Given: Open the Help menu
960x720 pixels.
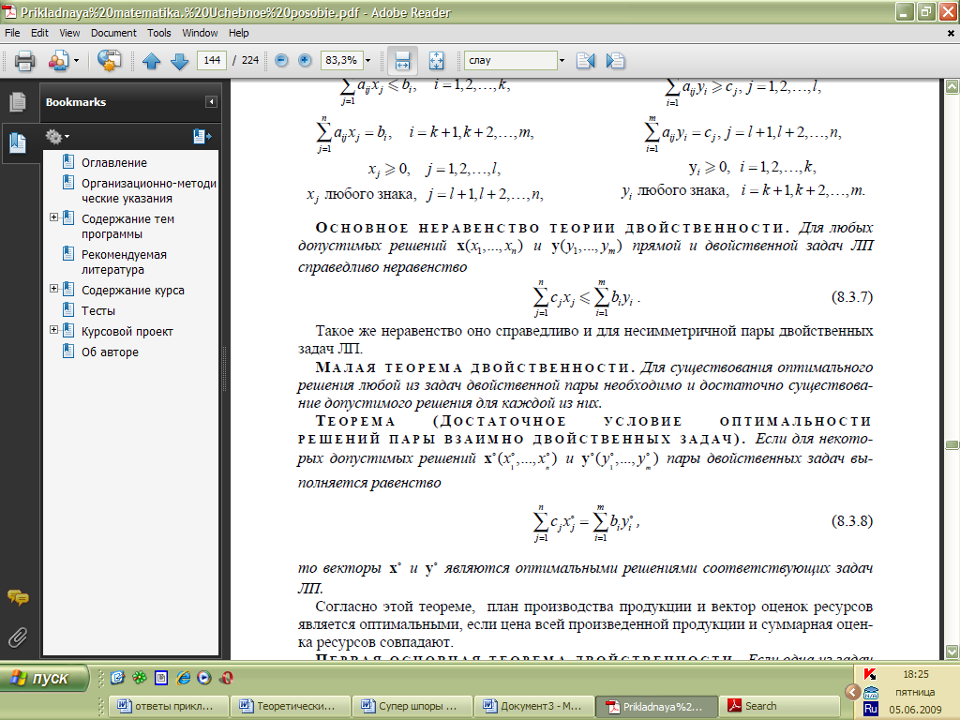Looking at the screenshot, I should 239,33.
